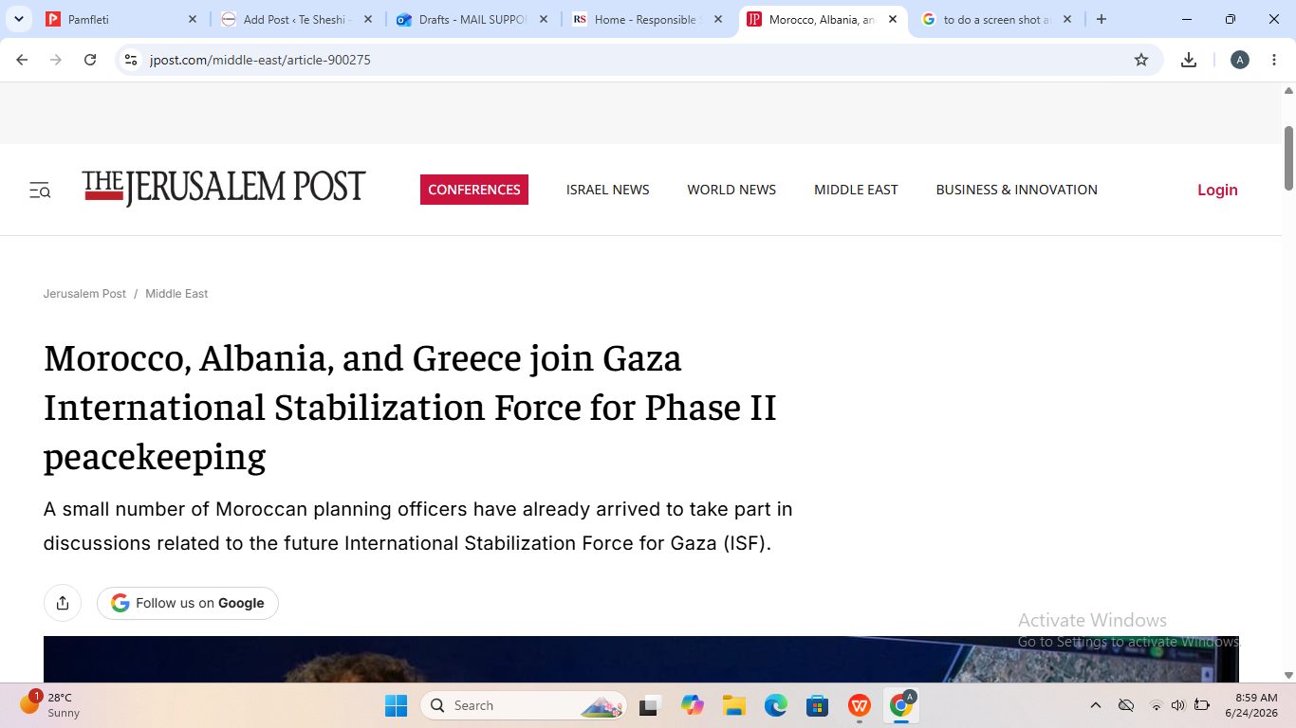This screenshot has height=728, width=1296.
Task: Follow the Jerusalem Post breadcrumb link
Action: click(84, 294)
